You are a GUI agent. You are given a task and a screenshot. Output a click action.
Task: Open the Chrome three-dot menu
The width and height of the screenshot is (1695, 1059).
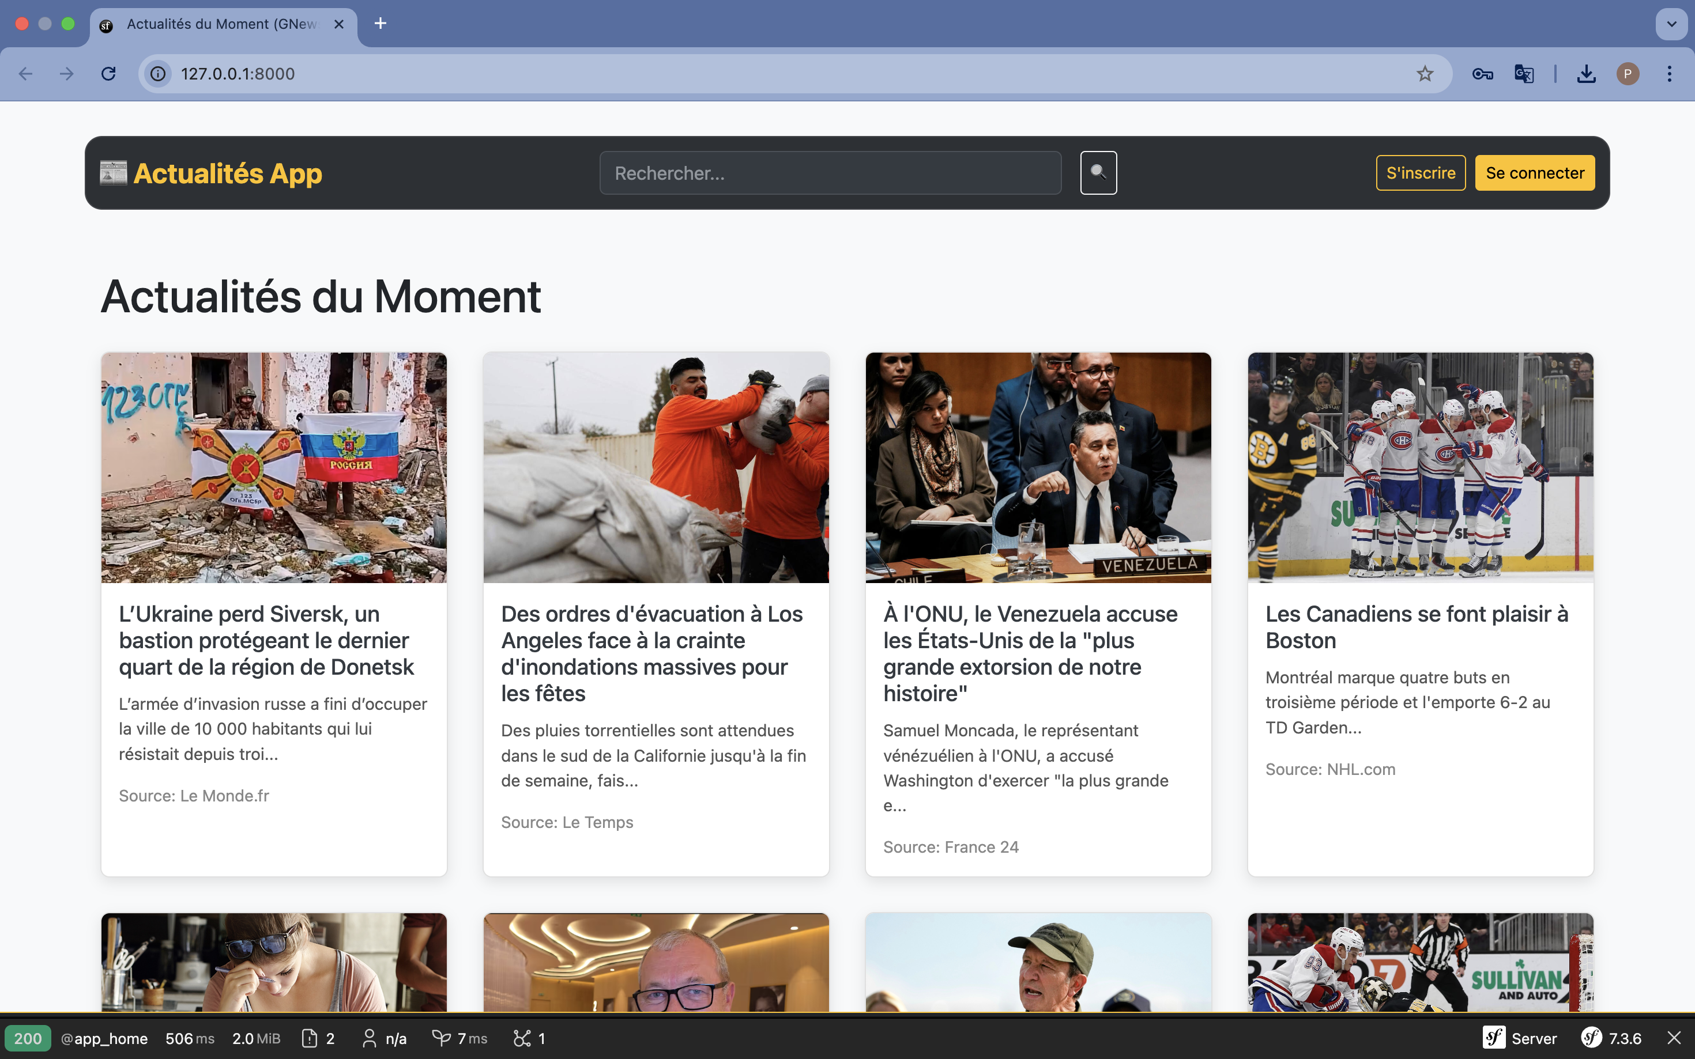click(x=1669, y=74)
